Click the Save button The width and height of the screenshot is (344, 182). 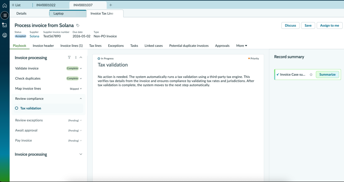tap(308, 25)
